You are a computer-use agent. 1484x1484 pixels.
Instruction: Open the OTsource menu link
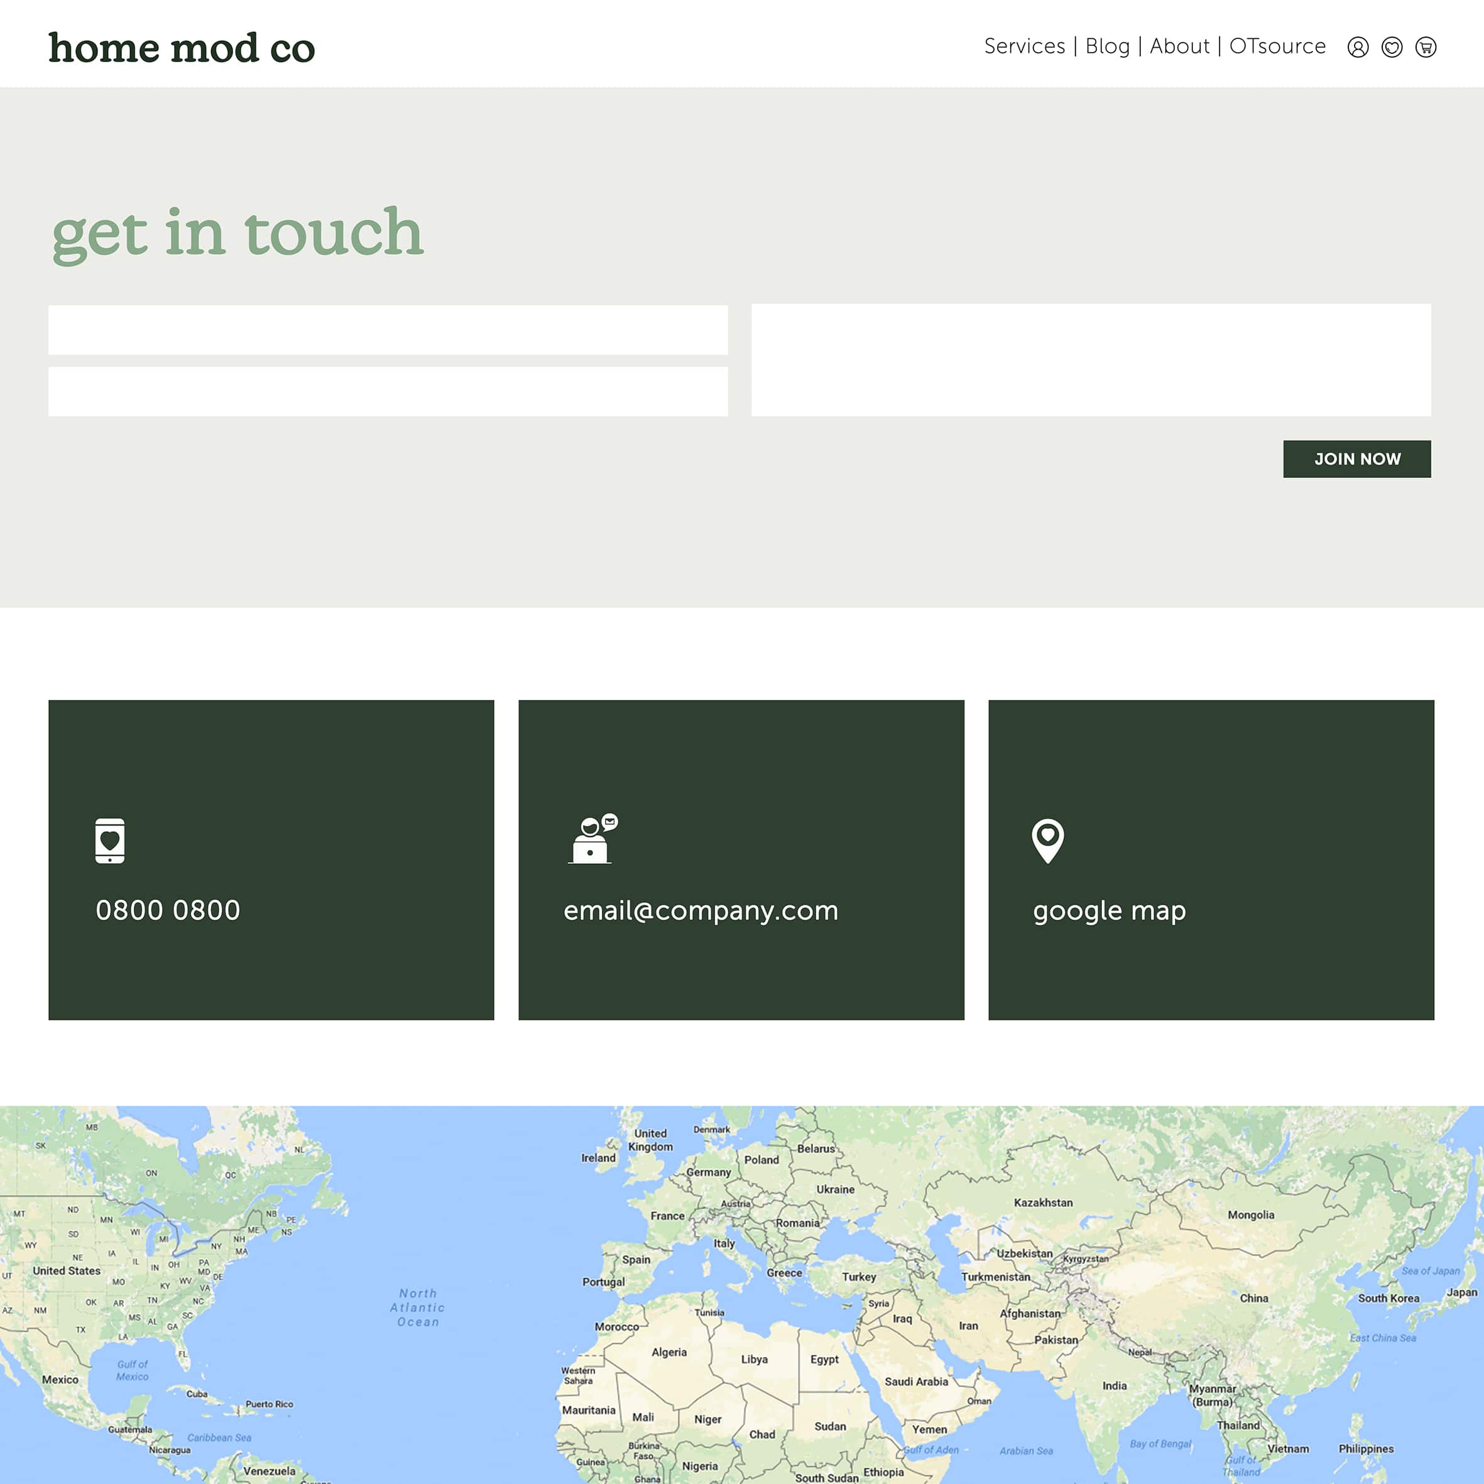tap(1277, 47)
